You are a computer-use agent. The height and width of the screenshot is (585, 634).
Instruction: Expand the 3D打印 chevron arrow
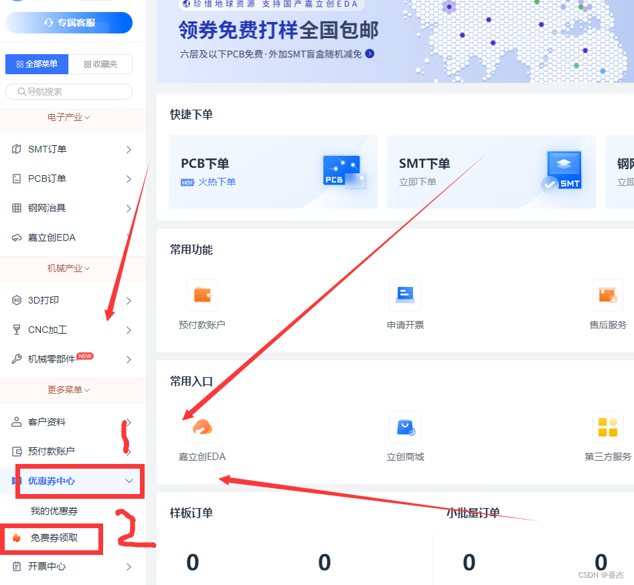(129, 301)
